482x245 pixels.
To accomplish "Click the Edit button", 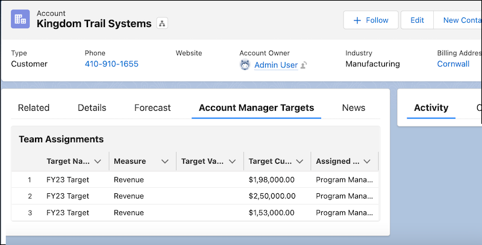I will 417,20.
